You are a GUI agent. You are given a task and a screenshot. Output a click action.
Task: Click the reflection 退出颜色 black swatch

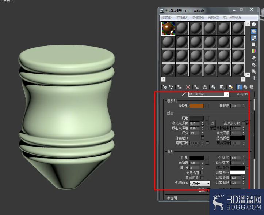[238, 138]
